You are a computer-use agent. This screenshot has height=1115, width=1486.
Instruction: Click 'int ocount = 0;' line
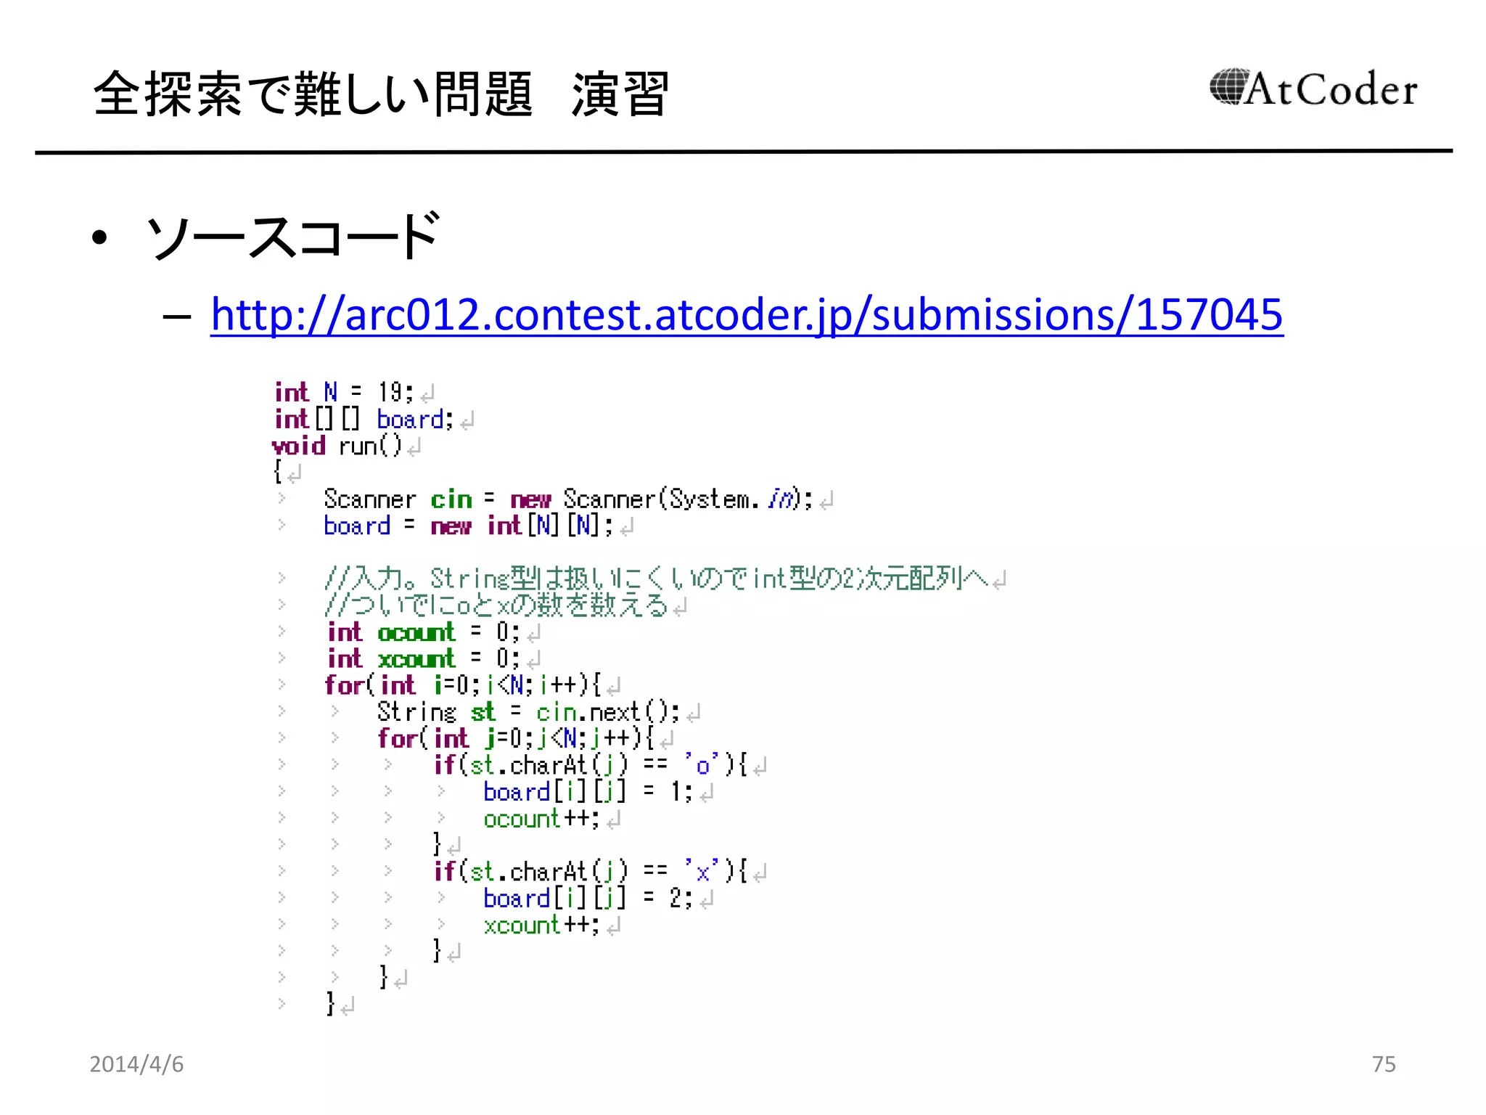click(x=424, y=632)
